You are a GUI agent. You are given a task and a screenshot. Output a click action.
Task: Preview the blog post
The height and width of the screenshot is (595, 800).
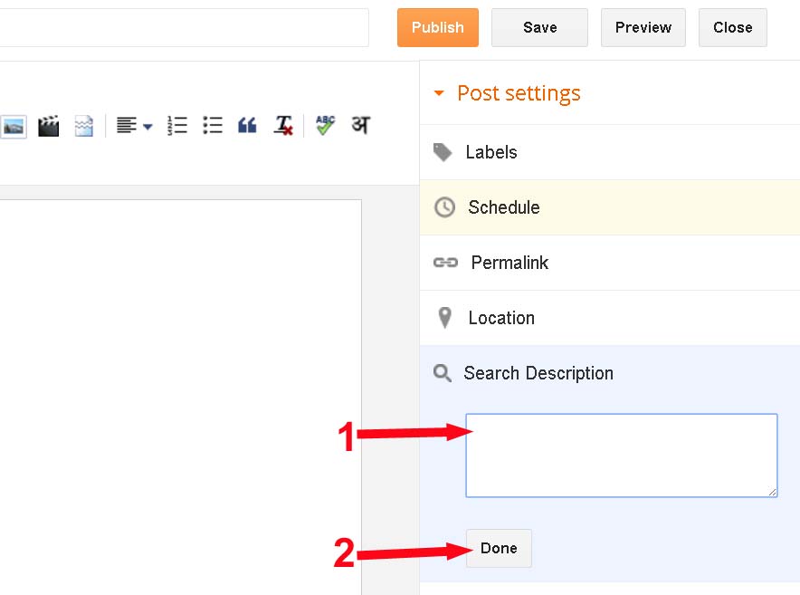[x=643, y=27]
